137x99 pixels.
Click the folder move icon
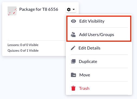coord(73,75)
